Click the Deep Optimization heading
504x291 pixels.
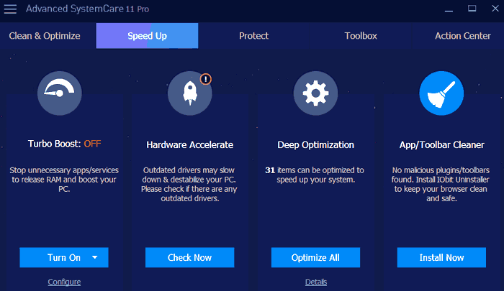(315, 144)
